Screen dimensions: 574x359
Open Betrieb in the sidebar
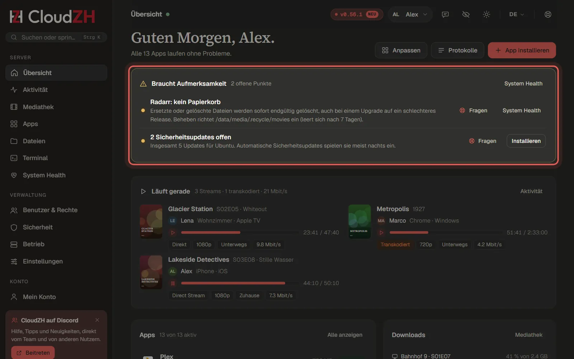coord(56,244)
